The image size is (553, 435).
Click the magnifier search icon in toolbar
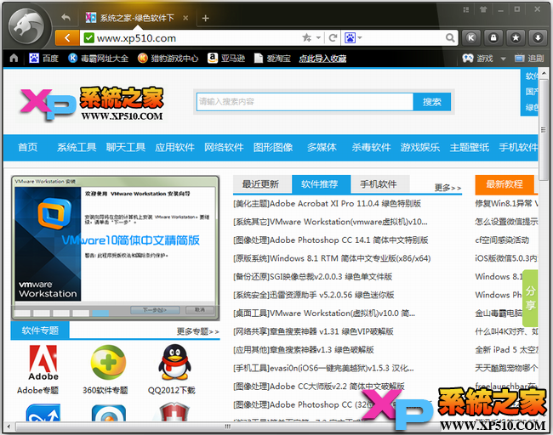pos(450,37)
